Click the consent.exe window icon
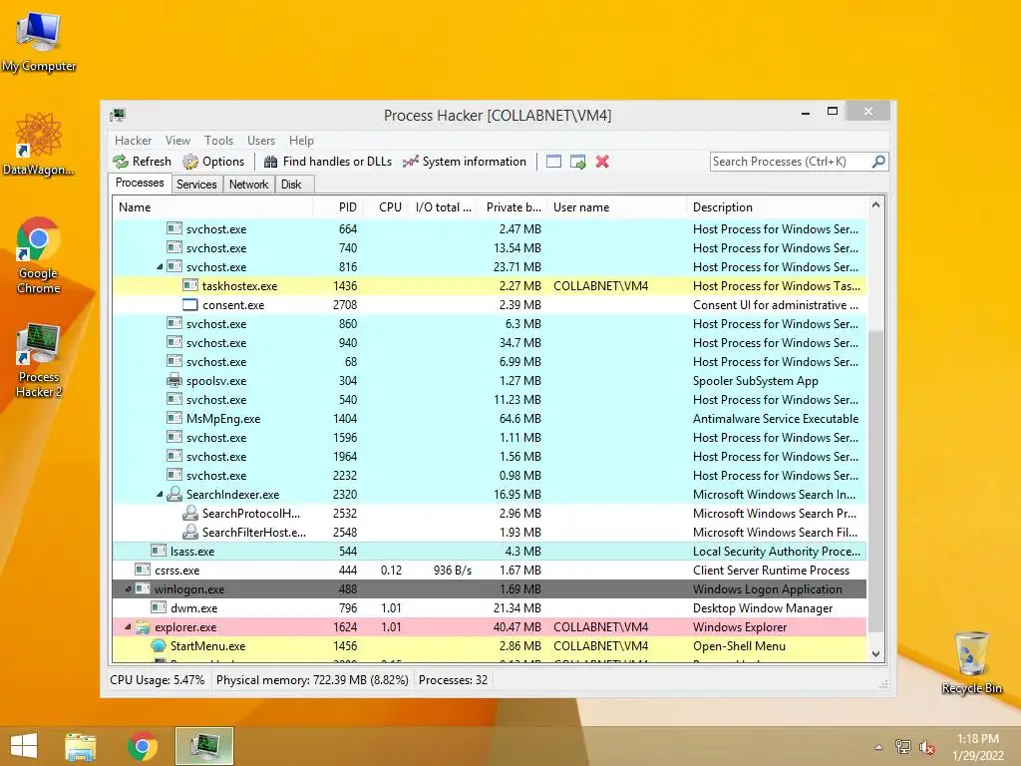1021x766 pixels. [190, 305]
